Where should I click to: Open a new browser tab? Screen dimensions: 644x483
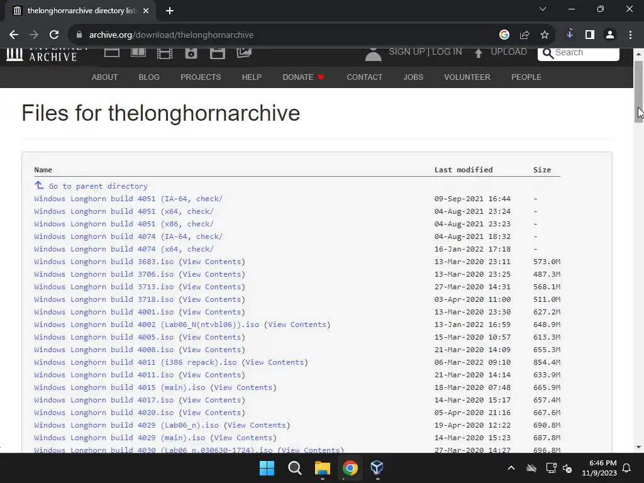170,11
